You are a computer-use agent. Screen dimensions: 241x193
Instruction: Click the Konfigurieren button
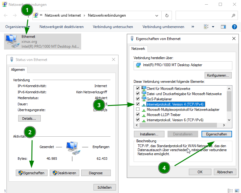pyautogui.click(x=218, y=75)
